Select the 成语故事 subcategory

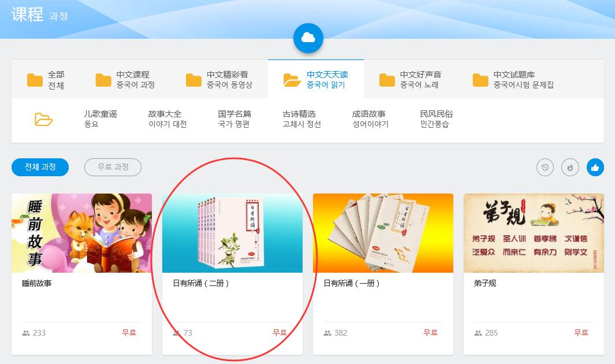point(370,119)
